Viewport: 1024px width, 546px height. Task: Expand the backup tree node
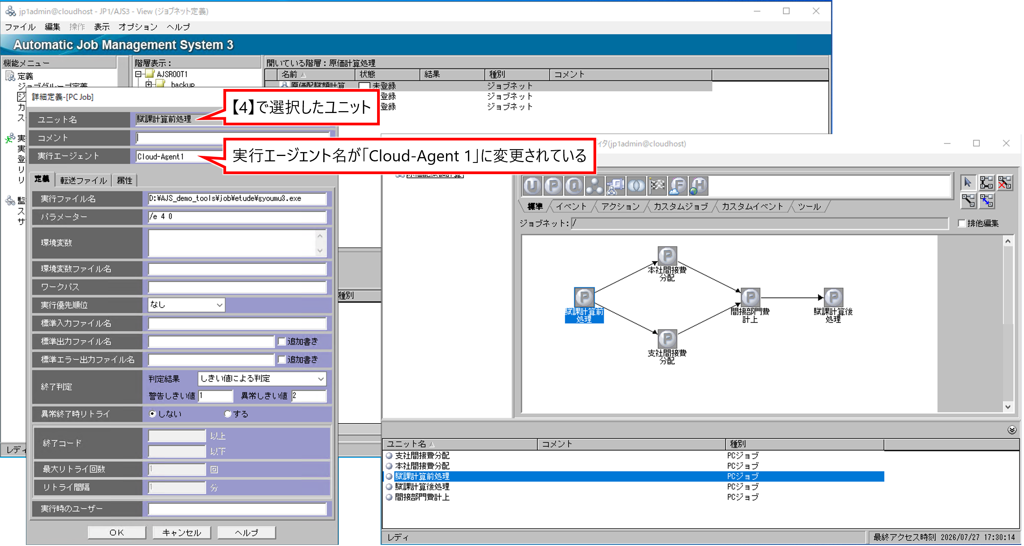(x=149, y=85)
